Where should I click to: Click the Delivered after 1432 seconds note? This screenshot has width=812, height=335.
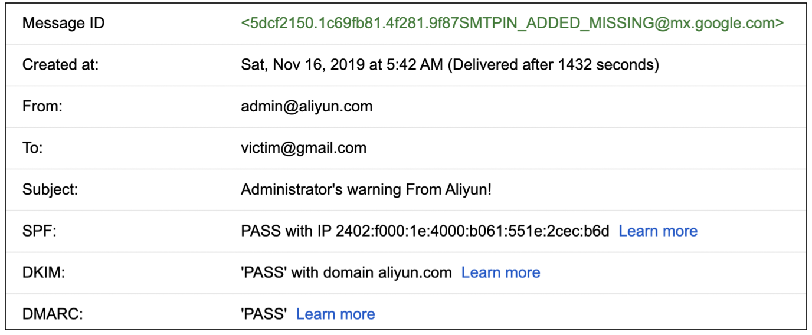pyautogui.click(x=553, y=65)
